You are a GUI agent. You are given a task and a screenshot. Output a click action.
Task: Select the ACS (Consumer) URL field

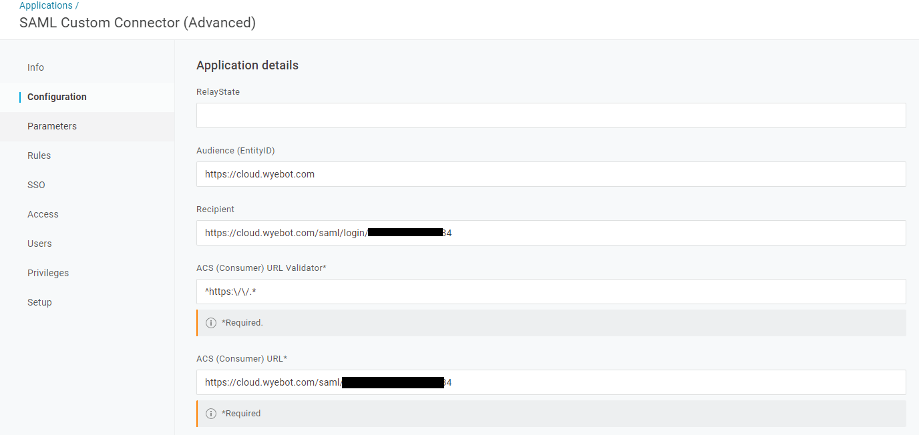point(550,382)
